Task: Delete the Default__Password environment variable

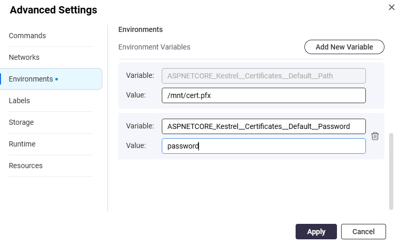Action: [375, 136]
